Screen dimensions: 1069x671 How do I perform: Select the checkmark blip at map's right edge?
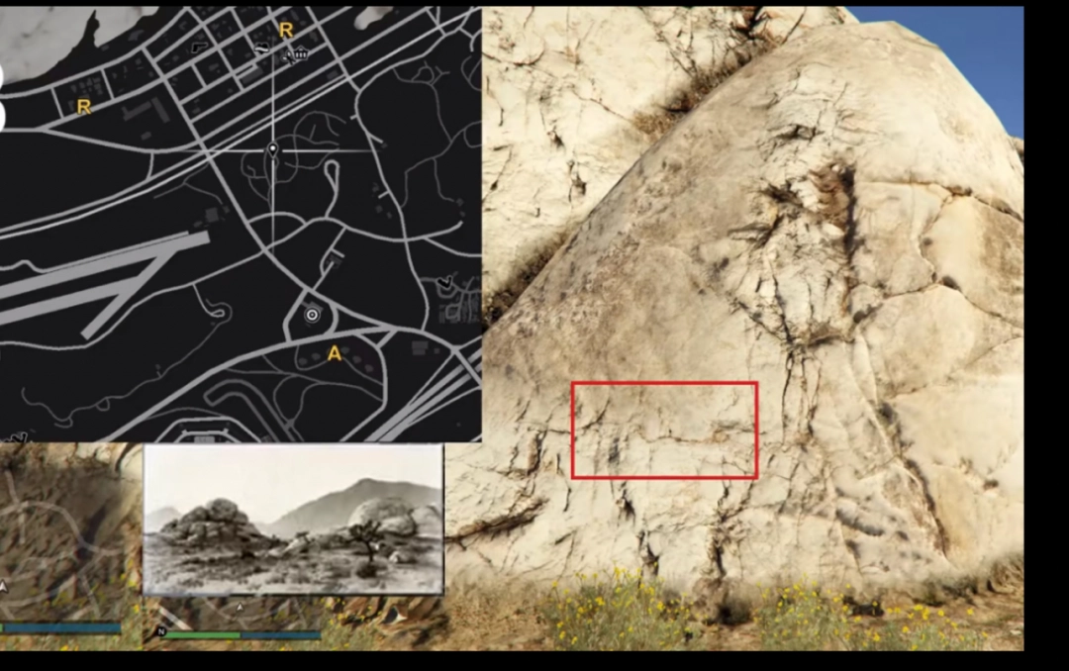tap(446, 284)
